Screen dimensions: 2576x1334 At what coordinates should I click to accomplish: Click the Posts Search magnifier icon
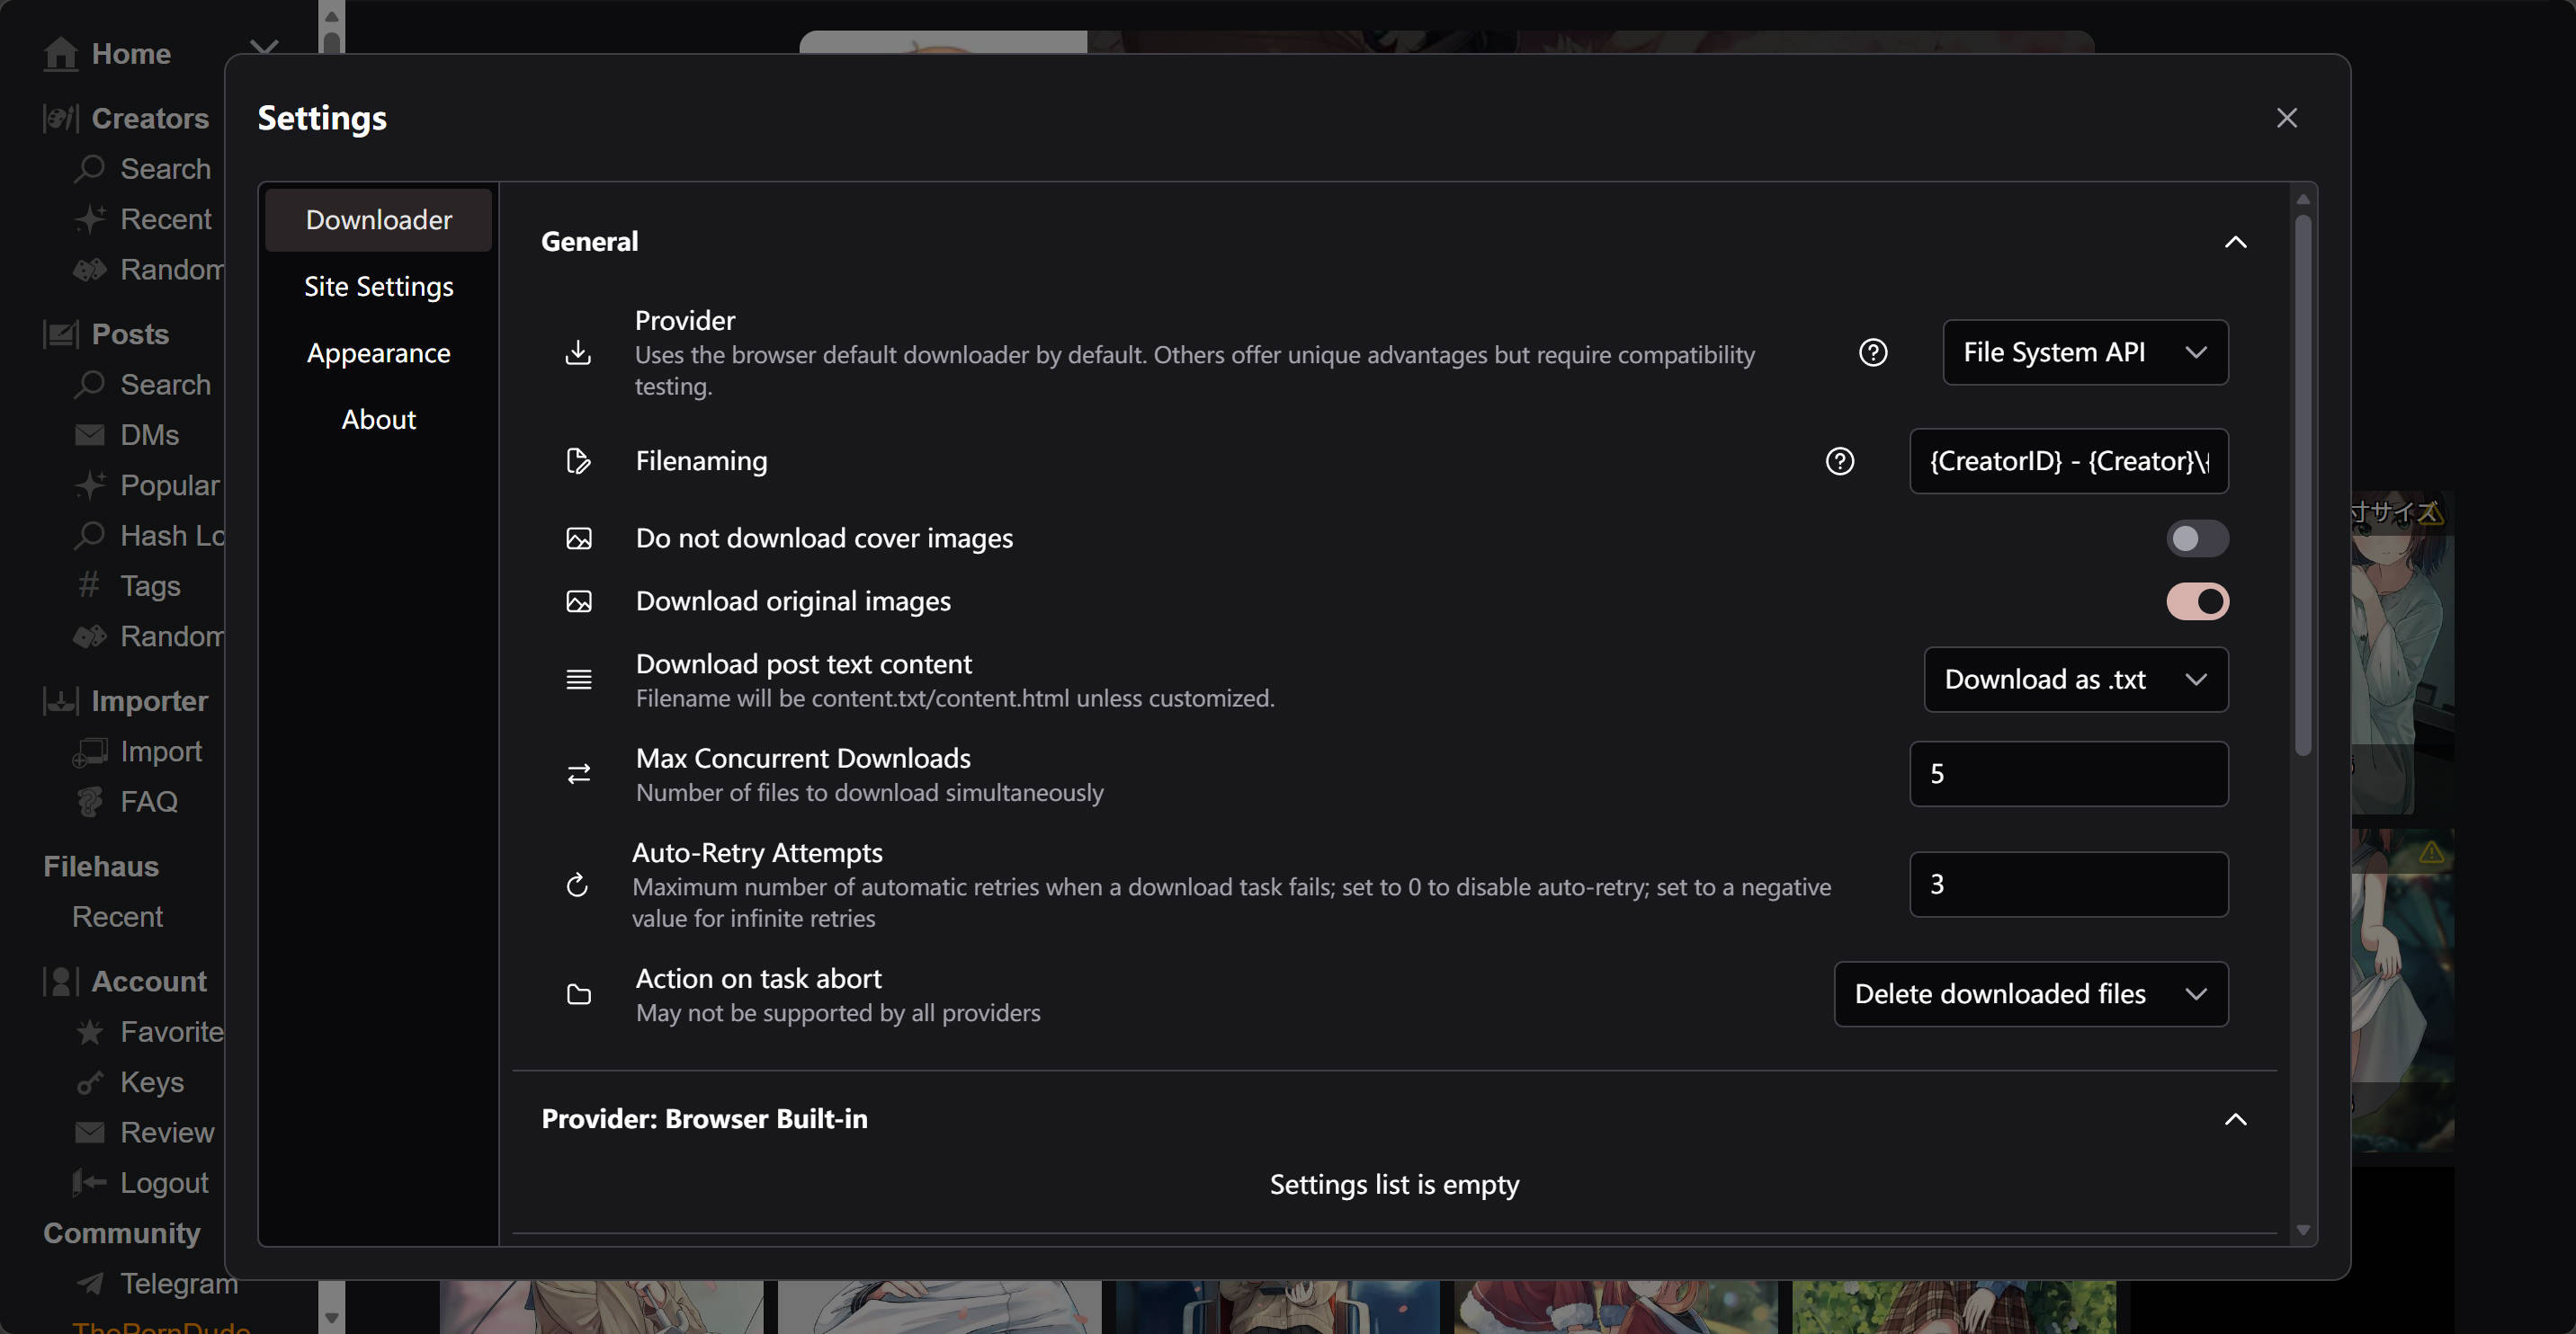90,385
